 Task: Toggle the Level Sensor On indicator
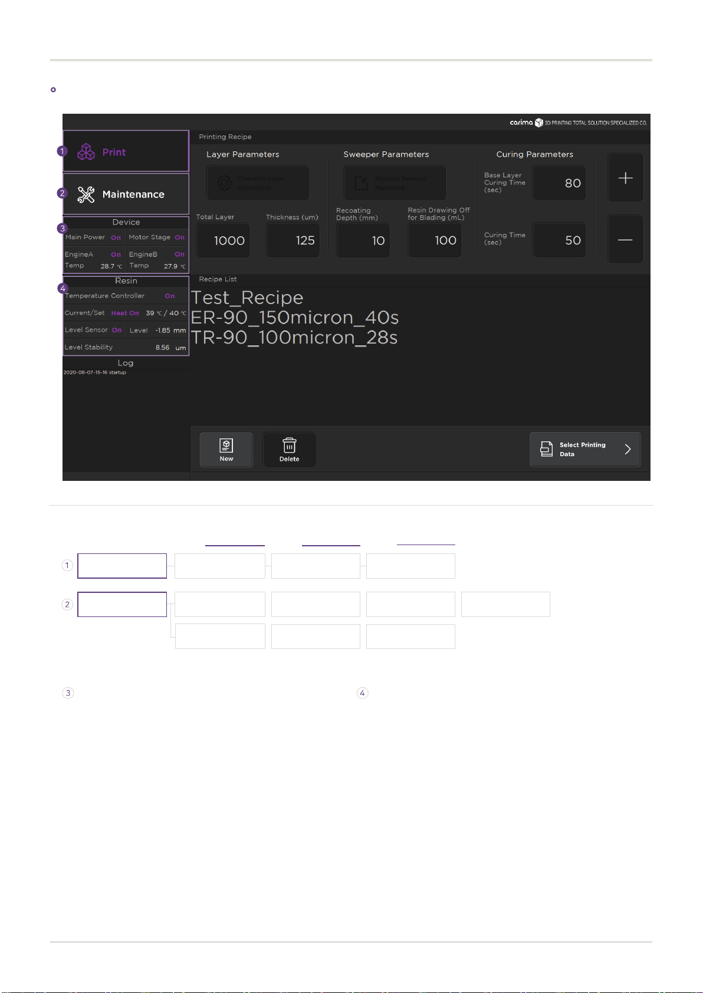(117, 330)
